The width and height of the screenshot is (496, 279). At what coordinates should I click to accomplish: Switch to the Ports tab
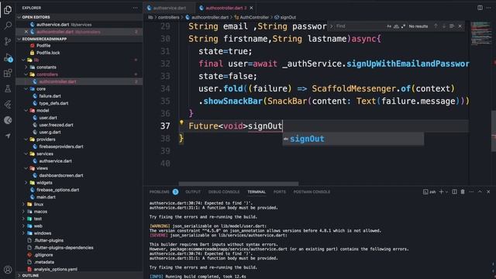[x=279, y=191]
